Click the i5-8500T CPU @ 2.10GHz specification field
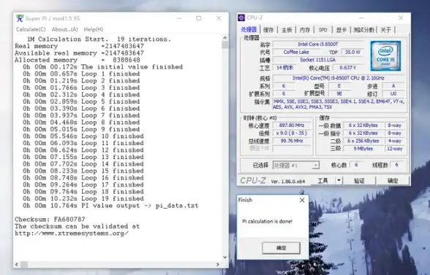Screen dimensions: 430x275 point(338,78)
